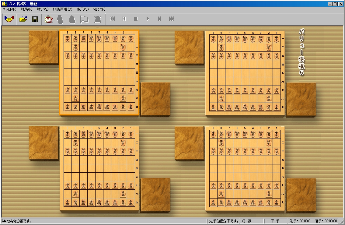This screenshot has height=225, width=345.
Task: Click the coffee cup break icon
Action: (x=49, y=19)
